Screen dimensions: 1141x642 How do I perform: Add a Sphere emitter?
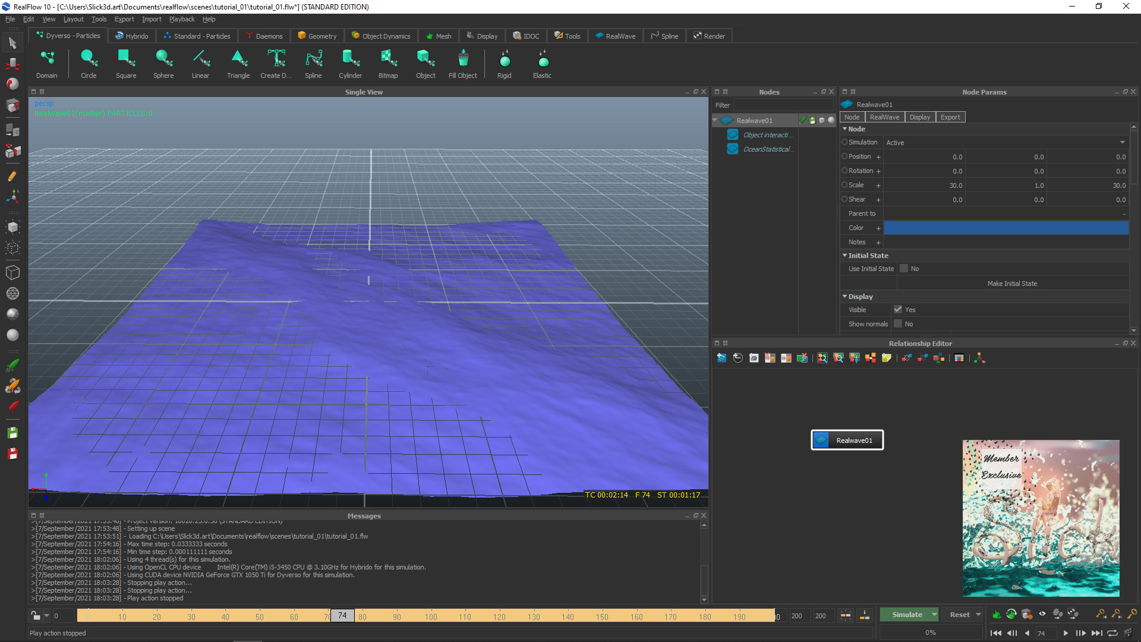coord(163,64)
